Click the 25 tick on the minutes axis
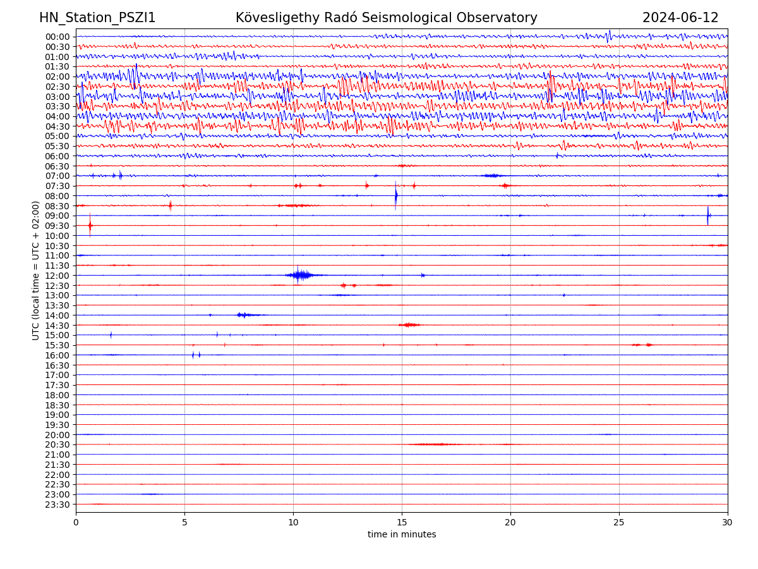758x569 pixels. pos(619,522)
